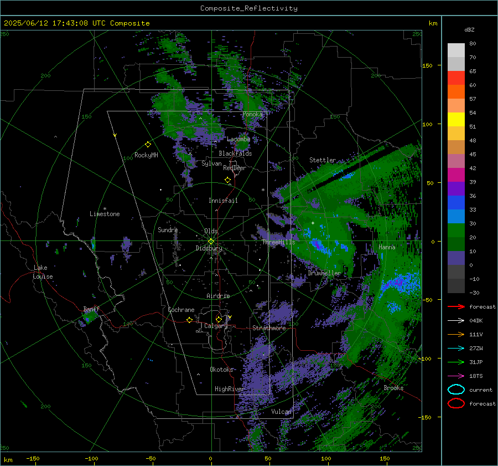Screen dimensions: 498x466
Task: Click the Cochrane city label
Action: pos(181,310)
